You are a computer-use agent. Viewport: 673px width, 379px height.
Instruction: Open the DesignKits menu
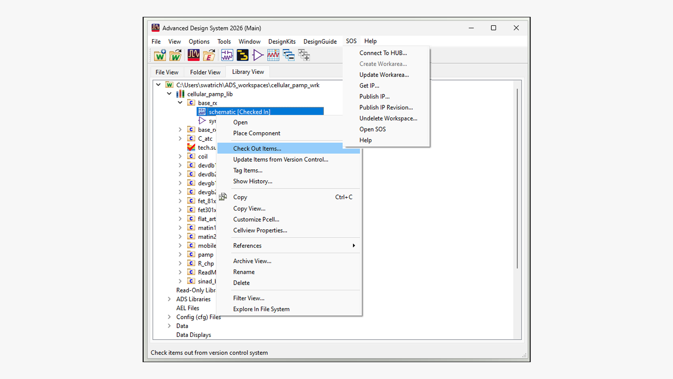[x=282, y=41]
